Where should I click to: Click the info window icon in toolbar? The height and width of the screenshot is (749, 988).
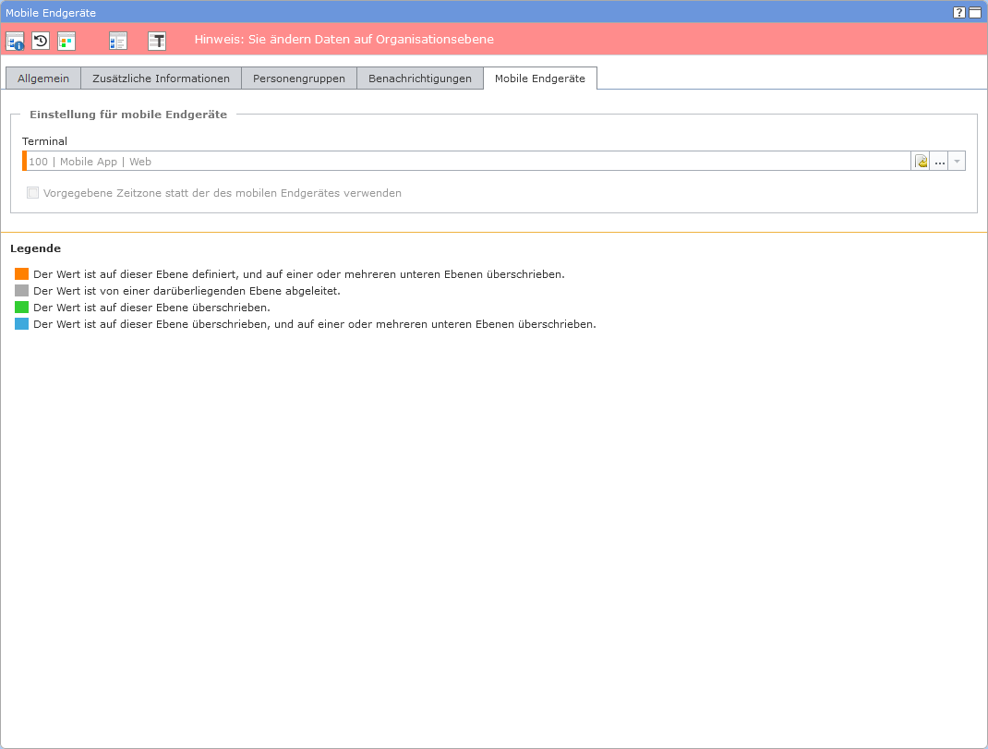point(15,41)
